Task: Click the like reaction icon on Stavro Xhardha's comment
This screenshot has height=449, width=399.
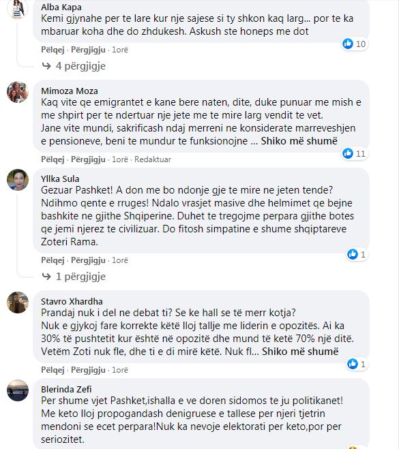Action: tap(353, 364)
